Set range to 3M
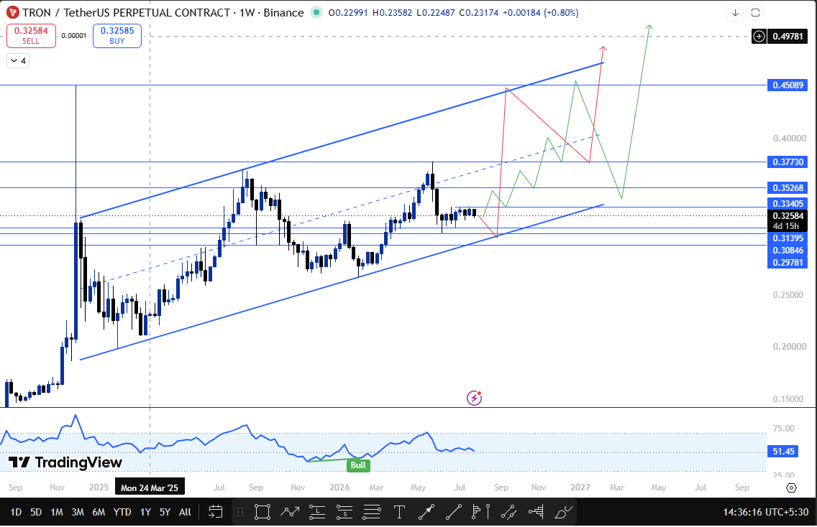Viewport: 817px width, 527px height. (x=78, y=512)
